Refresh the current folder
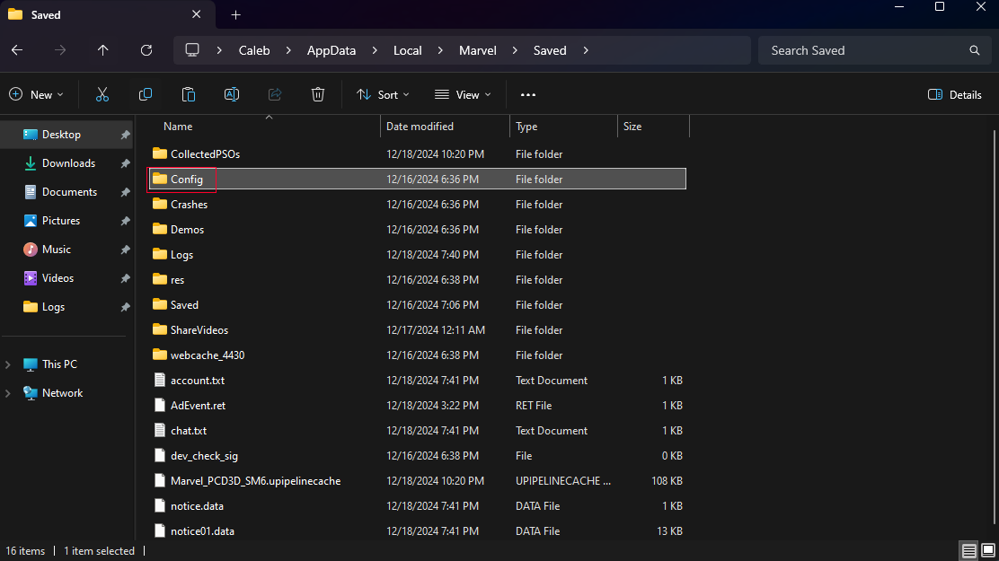The width and height of the screenshot is (999, 561). pos(146,50)
